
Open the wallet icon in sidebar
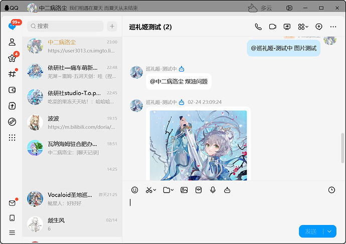point(12,90)
